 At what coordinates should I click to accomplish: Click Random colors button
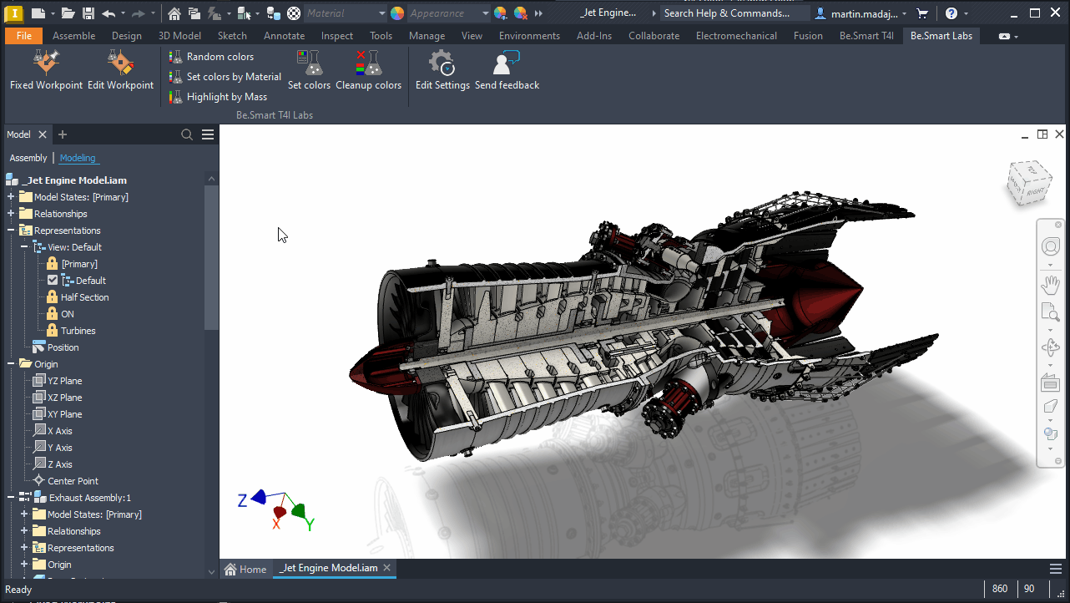tap(220, 57)
